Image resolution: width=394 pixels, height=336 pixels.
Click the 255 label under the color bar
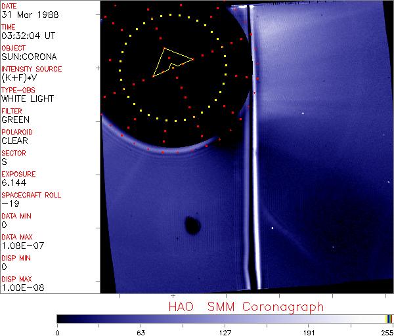click(x=386, y=331)
